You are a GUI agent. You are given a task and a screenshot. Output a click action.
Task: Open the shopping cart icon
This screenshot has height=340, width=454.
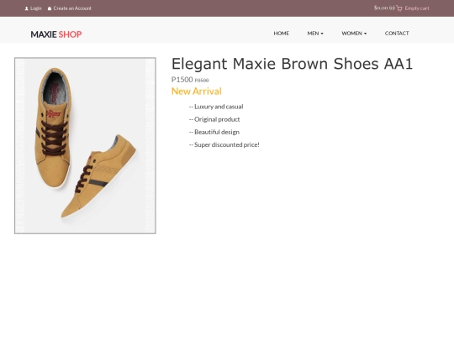(x=399, y=8)
